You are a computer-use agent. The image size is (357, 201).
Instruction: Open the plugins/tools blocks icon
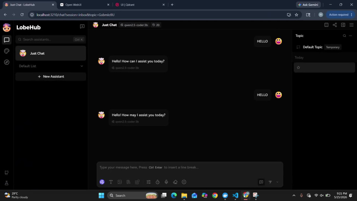click(x=137, y=182)
